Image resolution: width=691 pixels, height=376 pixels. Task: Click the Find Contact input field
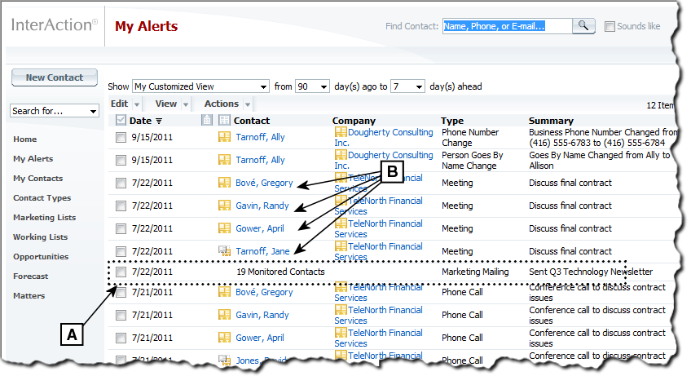507,26
